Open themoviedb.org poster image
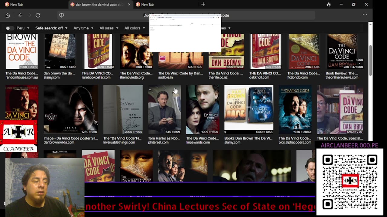 (x=136, y=52)
